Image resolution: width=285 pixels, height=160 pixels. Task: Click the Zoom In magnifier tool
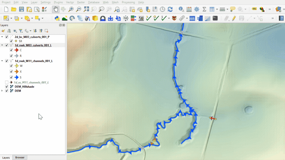pyautogui.click(x=71, y=9)
